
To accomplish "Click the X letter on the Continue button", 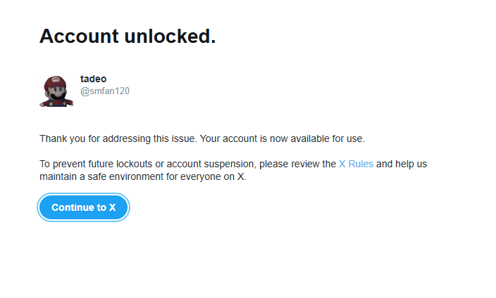I will (x=113, y=207).
